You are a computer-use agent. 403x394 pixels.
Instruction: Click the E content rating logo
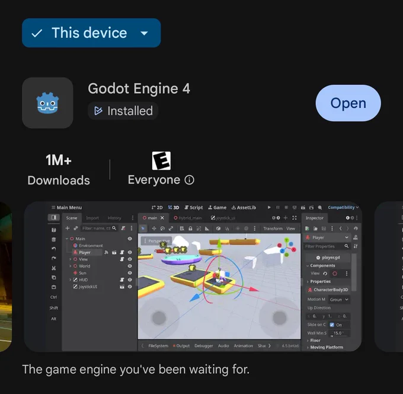coord(161,161)
